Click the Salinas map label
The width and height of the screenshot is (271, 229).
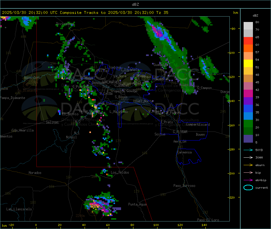coord(52,122)
